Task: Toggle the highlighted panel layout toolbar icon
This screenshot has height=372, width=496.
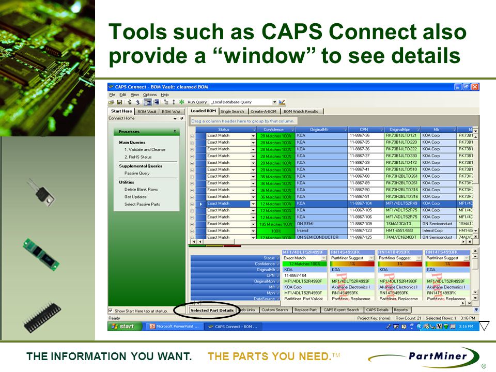Action: [148, 102]
